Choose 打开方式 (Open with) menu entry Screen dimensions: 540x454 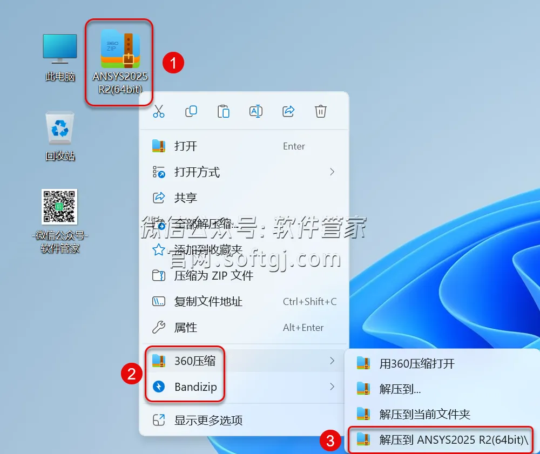pos(244,172)
